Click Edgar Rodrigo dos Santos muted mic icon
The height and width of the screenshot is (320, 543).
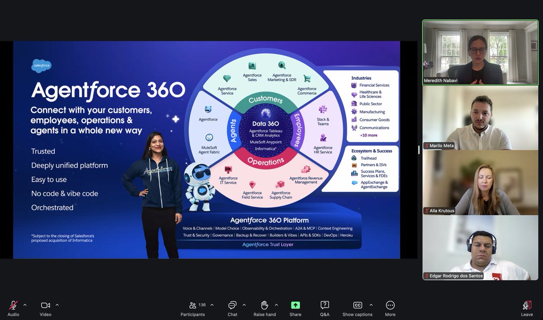[x=427, y=276]
